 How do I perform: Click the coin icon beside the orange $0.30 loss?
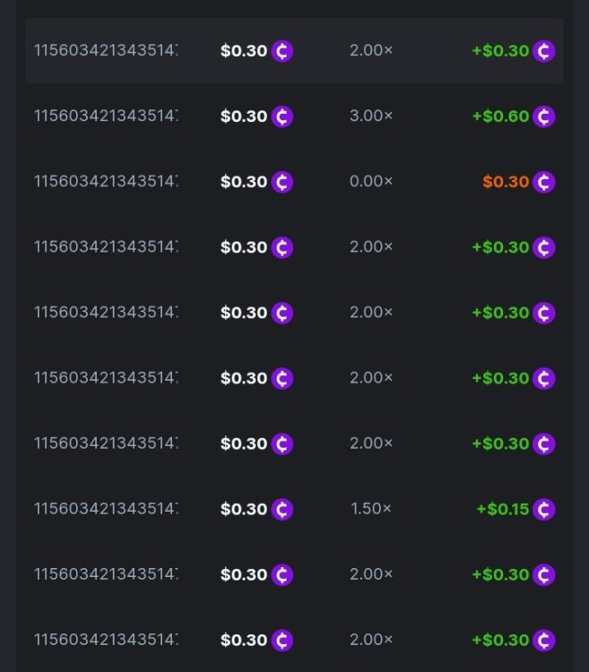click(543, 182)
